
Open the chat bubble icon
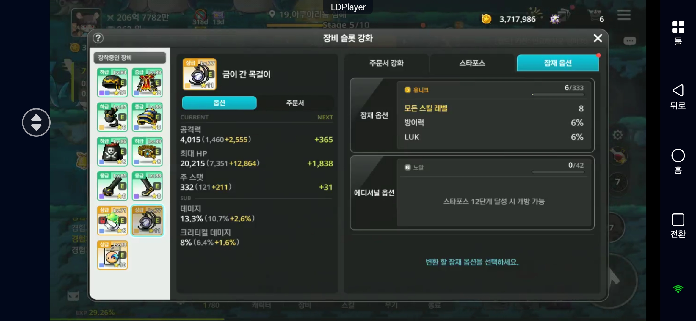629,41
